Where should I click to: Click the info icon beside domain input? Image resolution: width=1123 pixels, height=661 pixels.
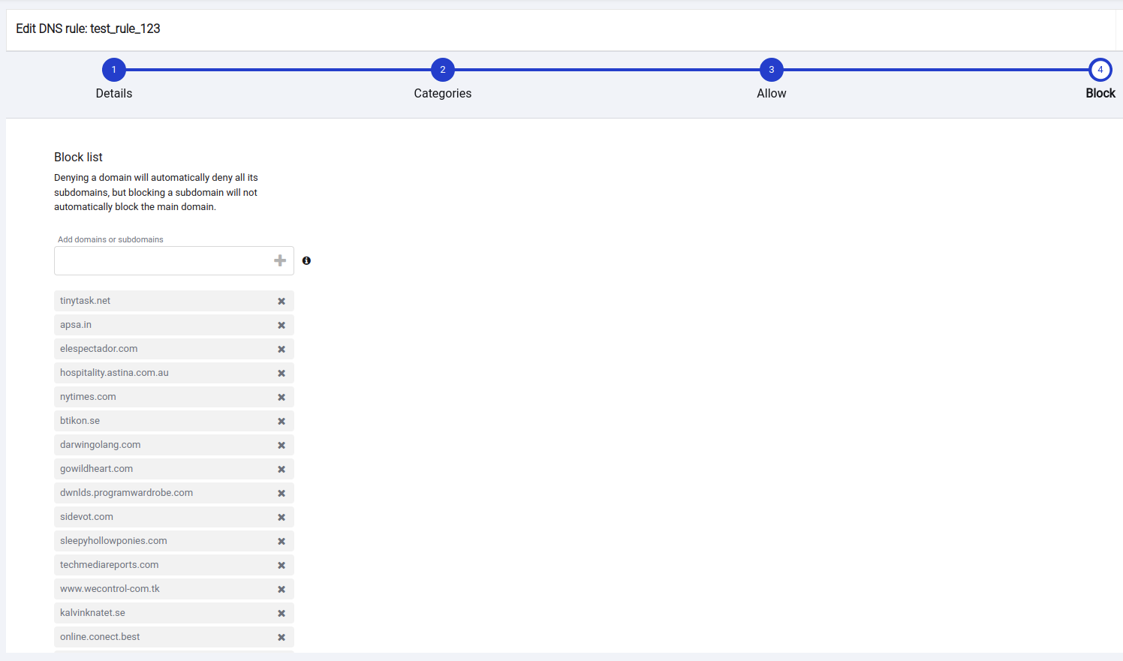[x=306, y=260]
